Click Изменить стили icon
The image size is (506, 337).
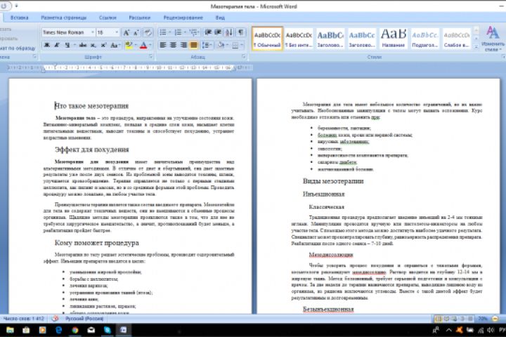(x=493, y=38)
